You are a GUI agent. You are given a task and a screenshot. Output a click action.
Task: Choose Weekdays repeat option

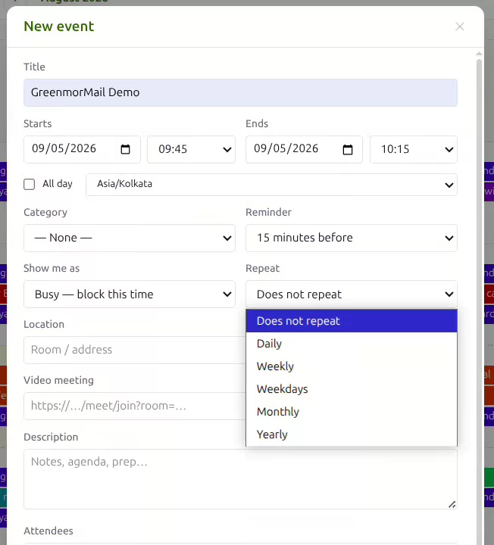[x=352, y=389]
